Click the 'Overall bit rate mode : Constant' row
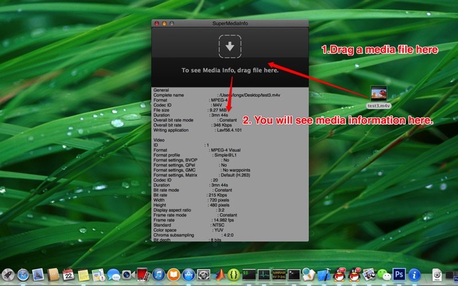 (x=195, y=120)
